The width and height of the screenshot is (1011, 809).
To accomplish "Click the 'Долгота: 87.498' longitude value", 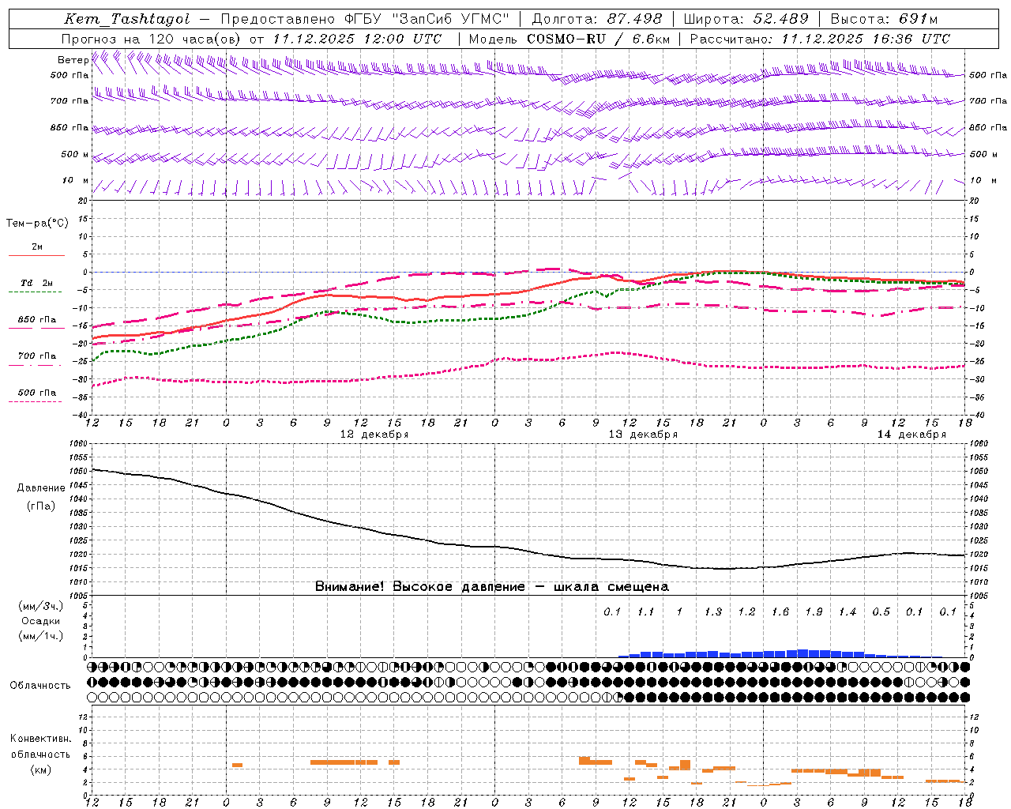I will pos(597,19).
